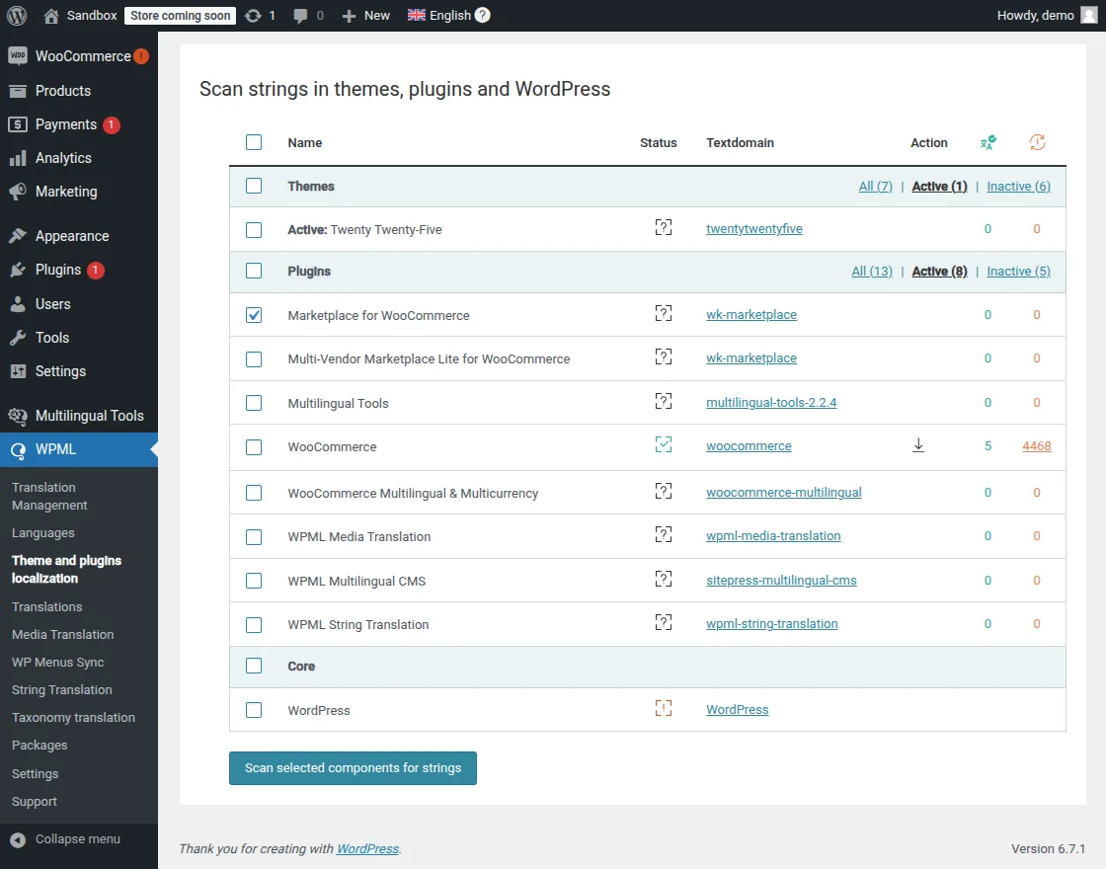Uncheck Marketplace for WooCommerce
The image size is (1106, 869).
[x=254, y=314]
